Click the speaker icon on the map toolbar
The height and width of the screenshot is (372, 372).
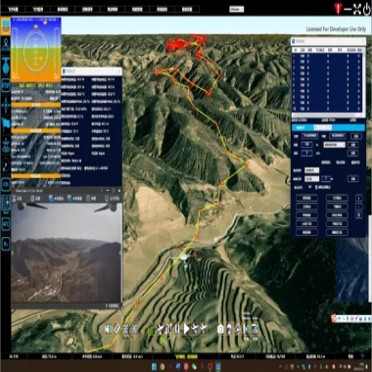109,329
